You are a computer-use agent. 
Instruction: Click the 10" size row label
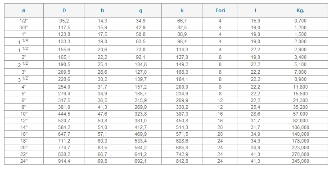(x=24, y=114)
